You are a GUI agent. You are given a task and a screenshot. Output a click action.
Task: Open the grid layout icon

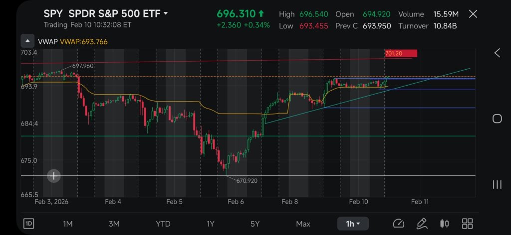pyautogui.click(x=467, y=224)
